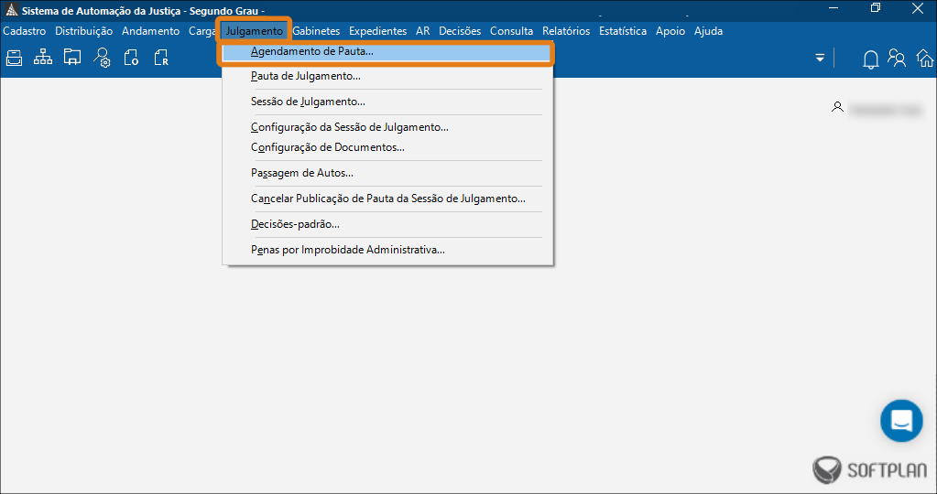Open the Apoio menu
Screen dimensions: 937x494
click(x=670, y=31)
